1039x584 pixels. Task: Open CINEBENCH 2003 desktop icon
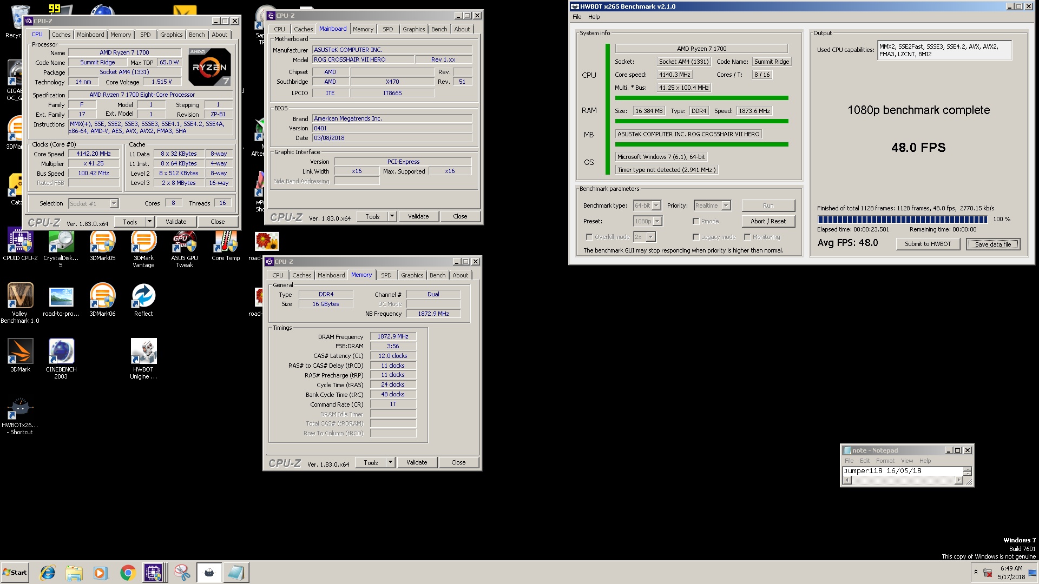click(61, 359)
